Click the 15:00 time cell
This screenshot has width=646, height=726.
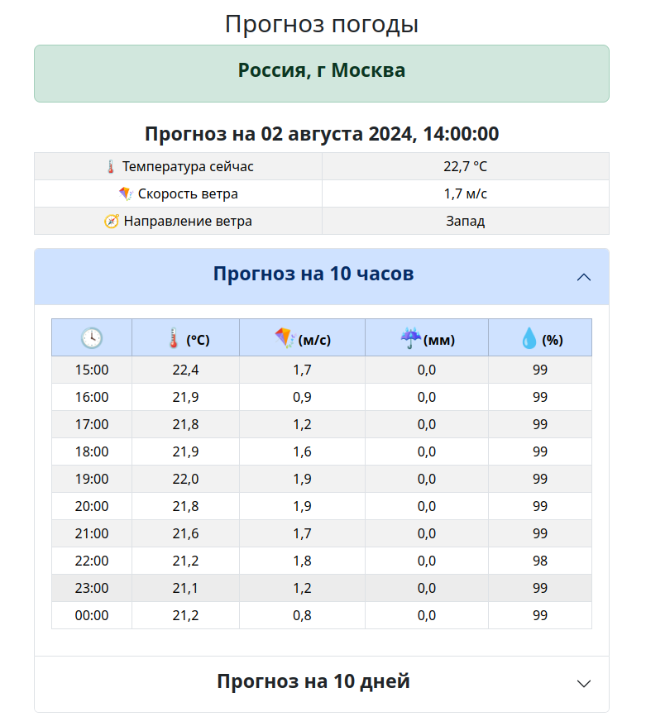[x=92, y=370]
